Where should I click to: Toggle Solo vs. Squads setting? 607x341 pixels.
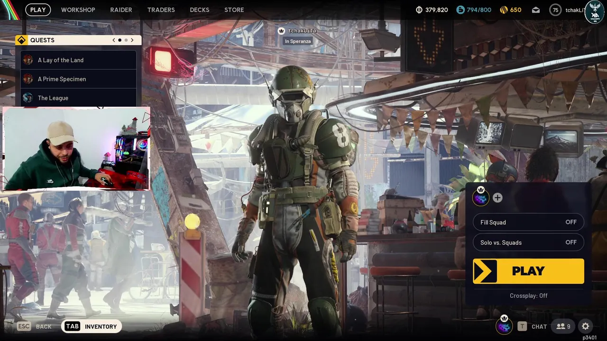click(x=528, y=242)
